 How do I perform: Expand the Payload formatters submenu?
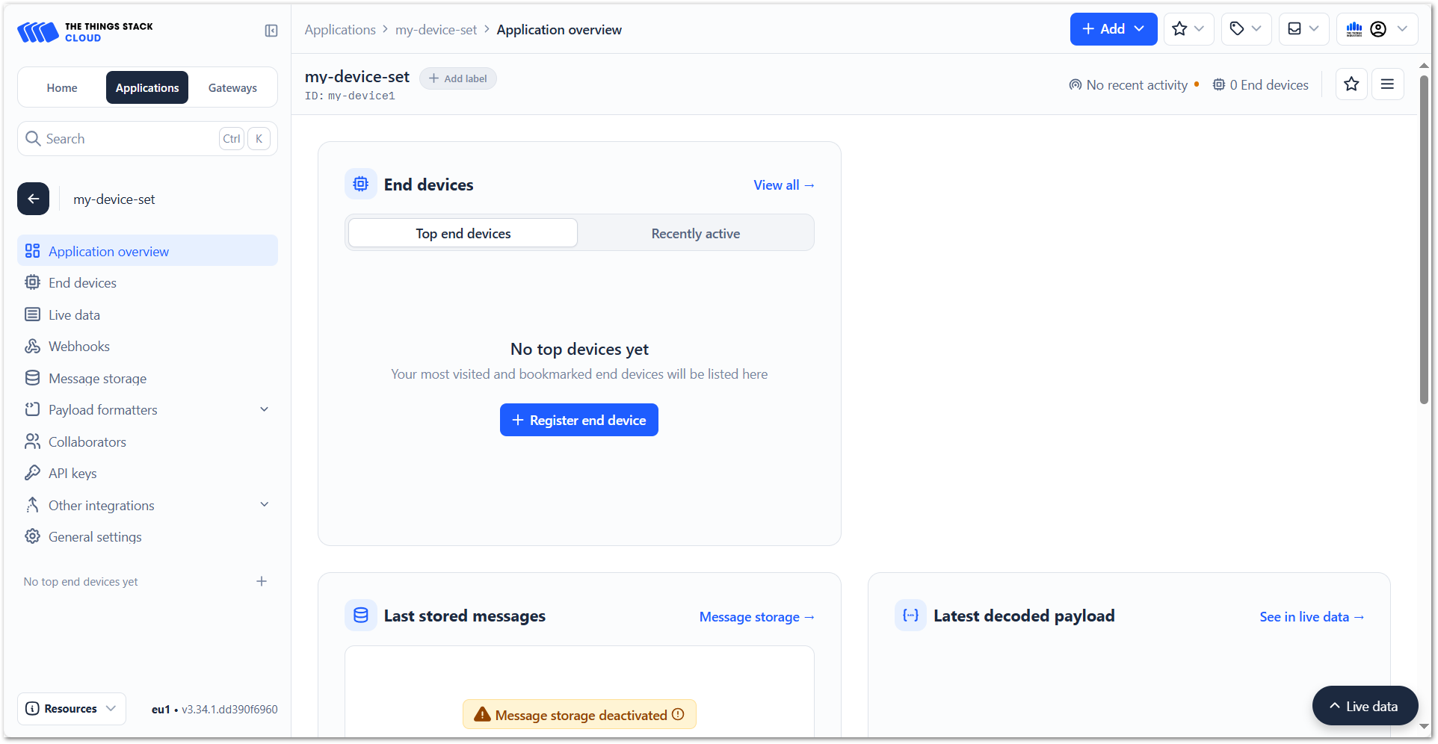point(264,409)
